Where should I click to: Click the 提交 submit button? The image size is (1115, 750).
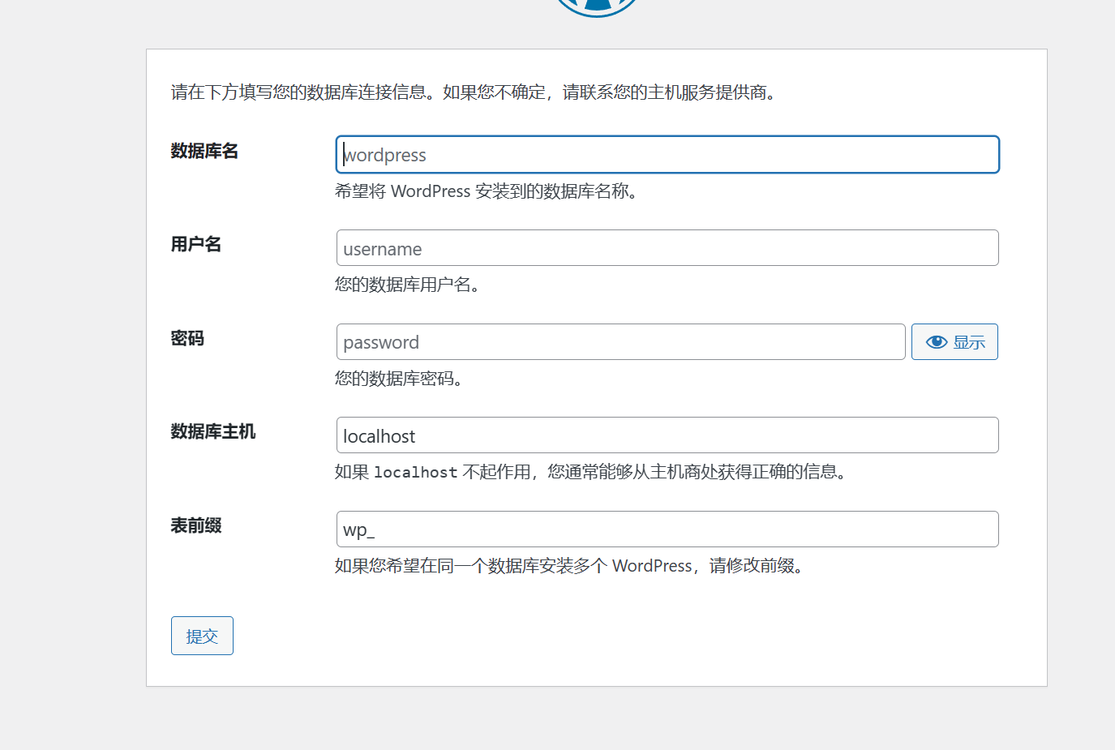(202, 636)
